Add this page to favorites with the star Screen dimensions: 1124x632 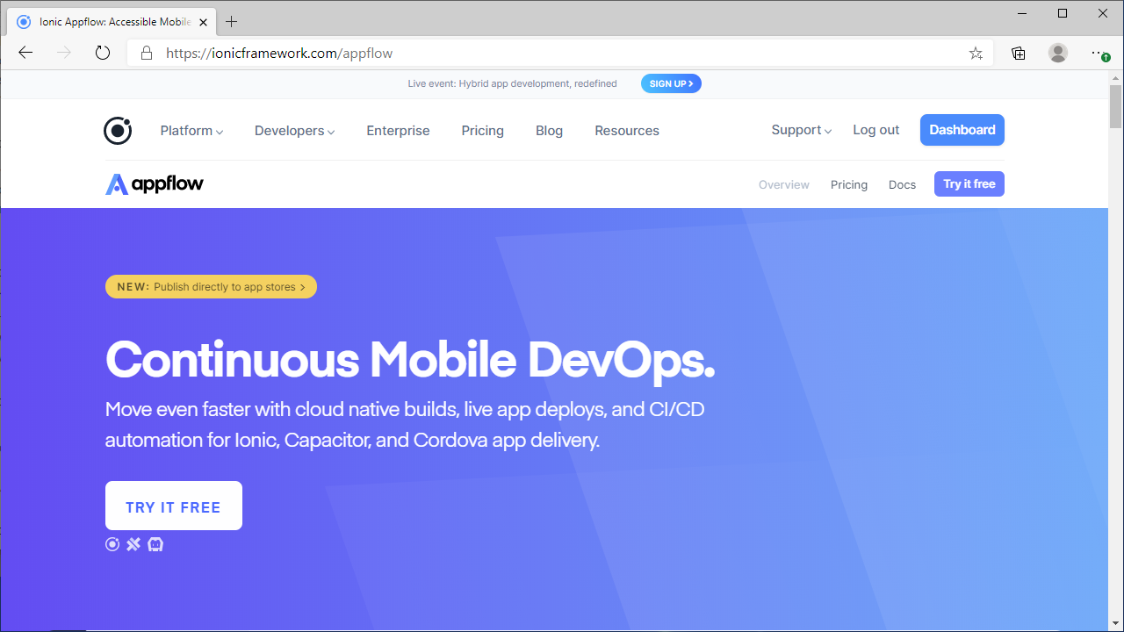[x=976, y=53]
